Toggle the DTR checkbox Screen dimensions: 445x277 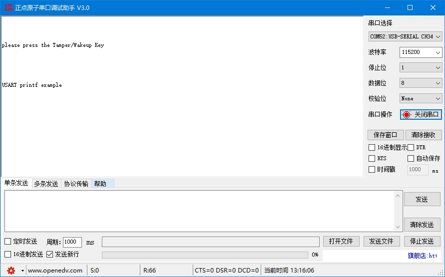[x=411, y=147]
